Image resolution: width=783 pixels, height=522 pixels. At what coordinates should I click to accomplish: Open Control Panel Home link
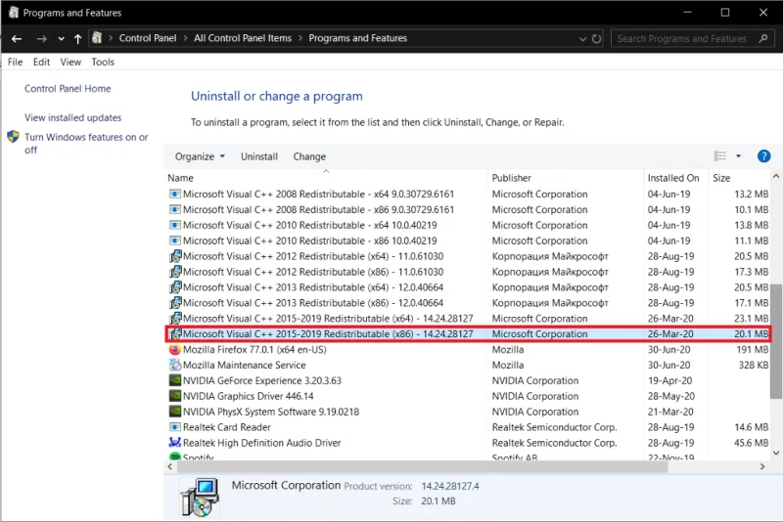coord(68,89)
